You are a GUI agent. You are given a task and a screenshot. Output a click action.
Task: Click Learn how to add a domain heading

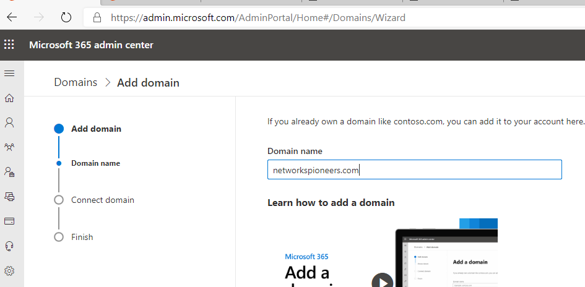(x=331, y=203)
